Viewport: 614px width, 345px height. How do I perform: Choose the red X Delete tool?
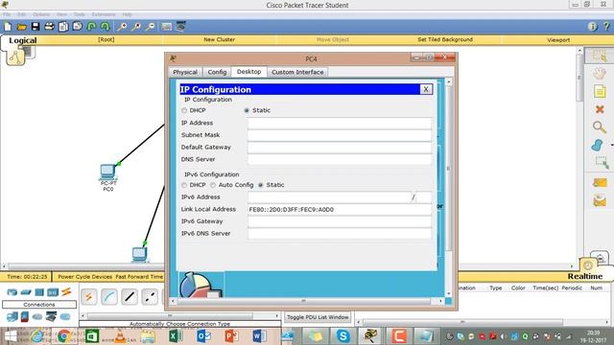[600, 109]
